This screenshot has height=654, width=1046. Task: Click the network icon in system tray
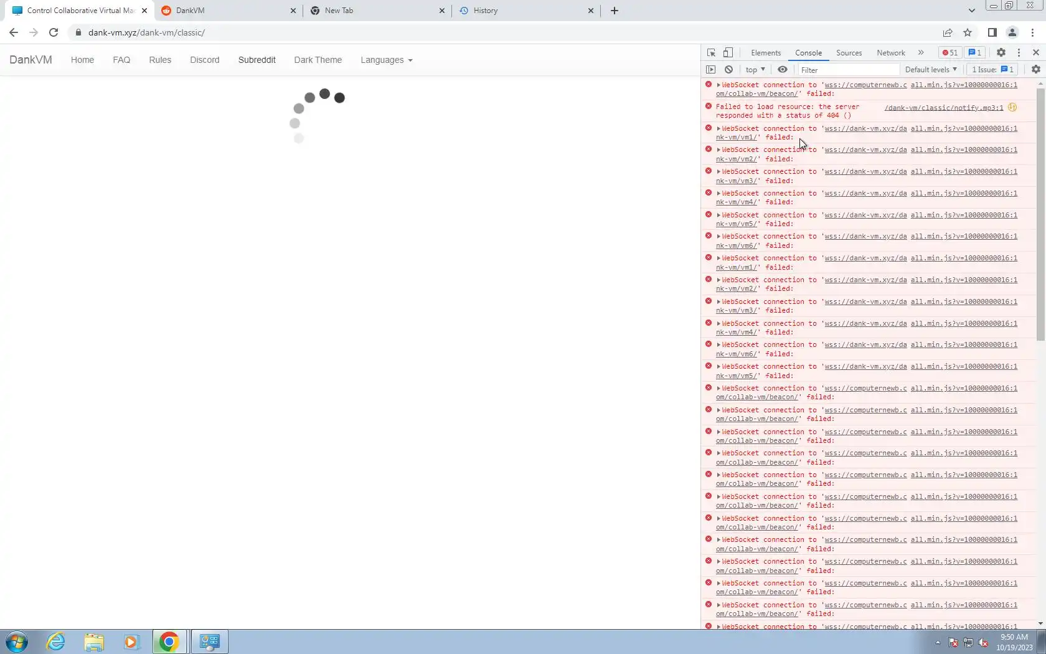click(968, 642)
